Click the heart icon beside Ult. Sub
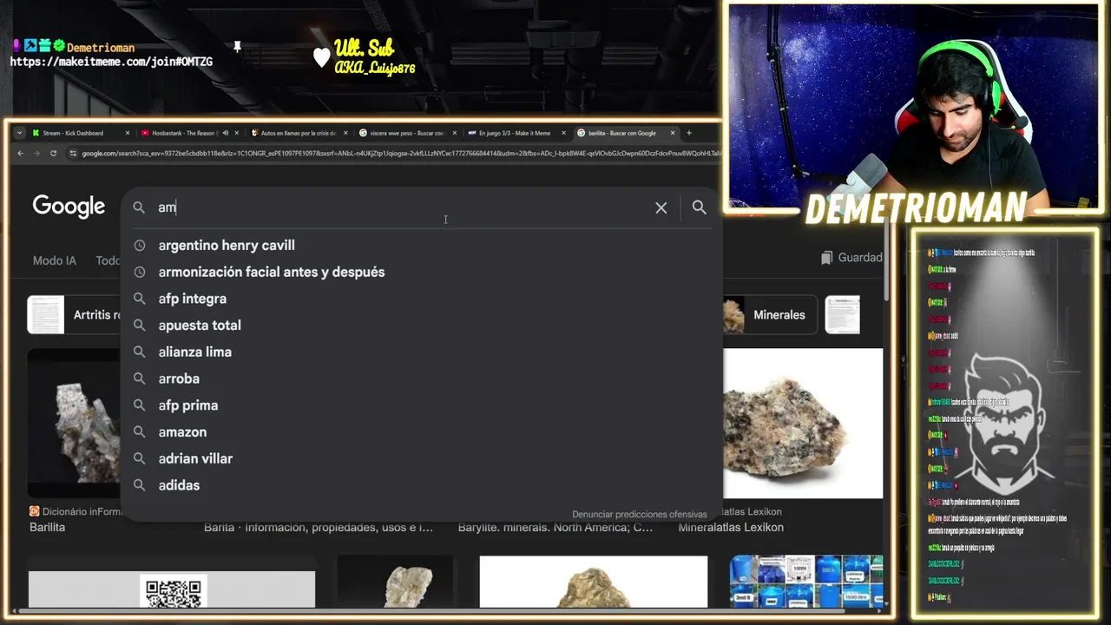Screen dimensions: 1111x625 pyautogui.click(x=322, y=58)
